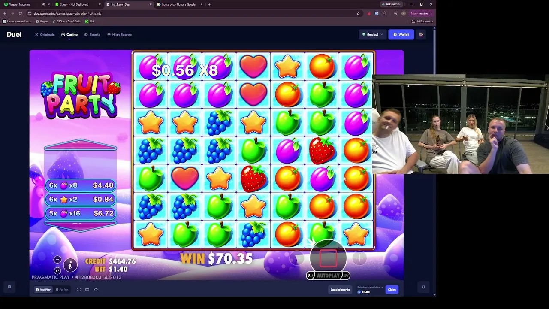Click the CREDIT $464.76 readout
The height and width of the screenshot is (309, 549).
click(x=110, y=261)
